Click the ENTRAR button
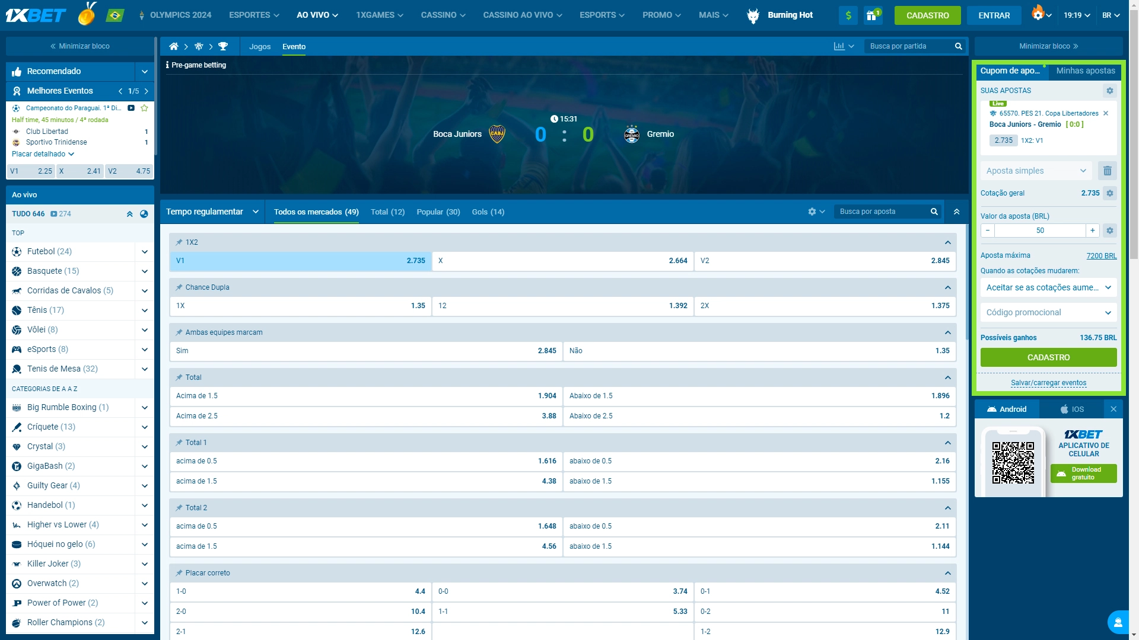The image size is (1139, 640). click(994, 15)
